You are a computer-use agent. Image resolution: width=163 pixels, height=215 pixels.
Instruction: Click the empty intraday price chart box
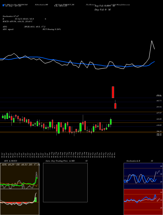pos(65,182)
